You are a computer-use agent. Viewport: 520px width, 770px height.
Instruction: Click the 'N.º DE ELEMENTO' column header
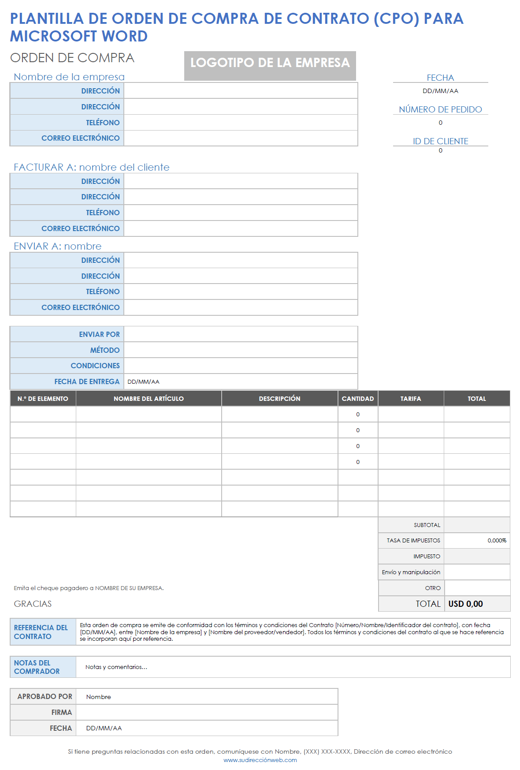coord(43,398)
